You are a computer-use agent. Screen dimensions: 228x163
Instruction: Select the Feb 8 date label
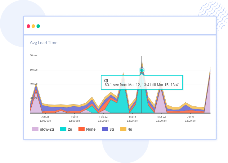click(x=74, y=117)
